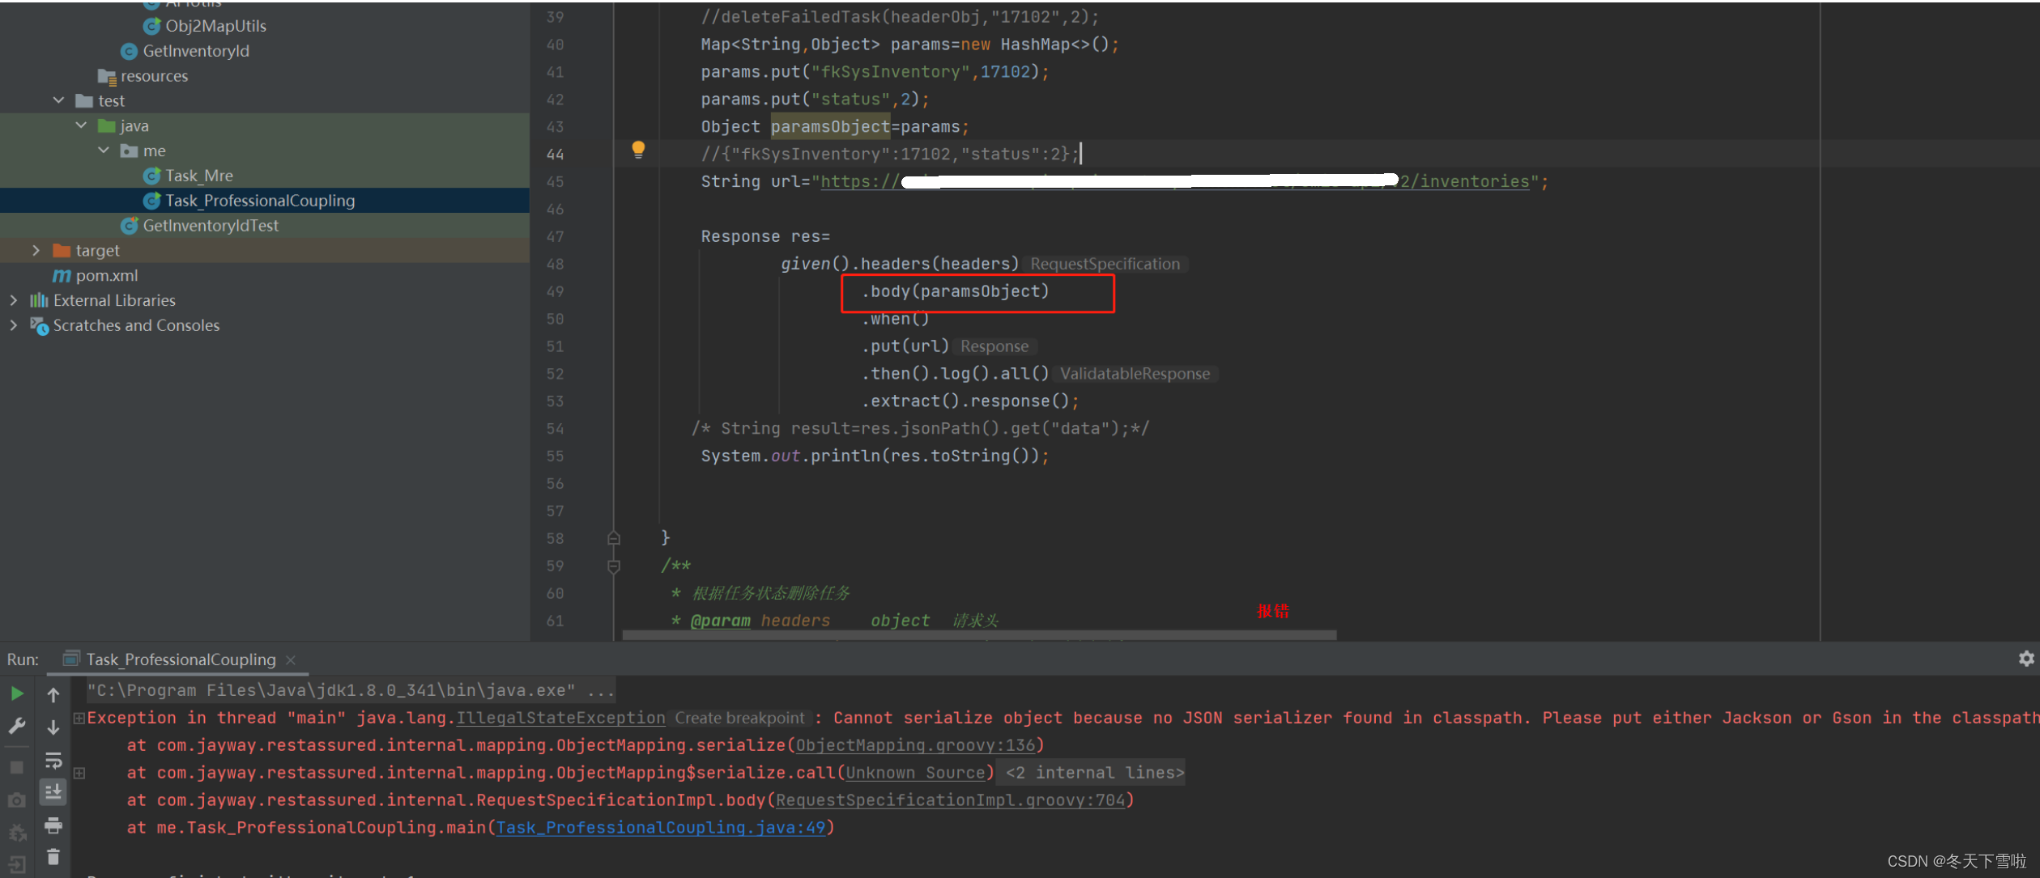Navigate down the stack trace arrow
The height and width of the screenshot is (878, 2040).
[53, 727]
